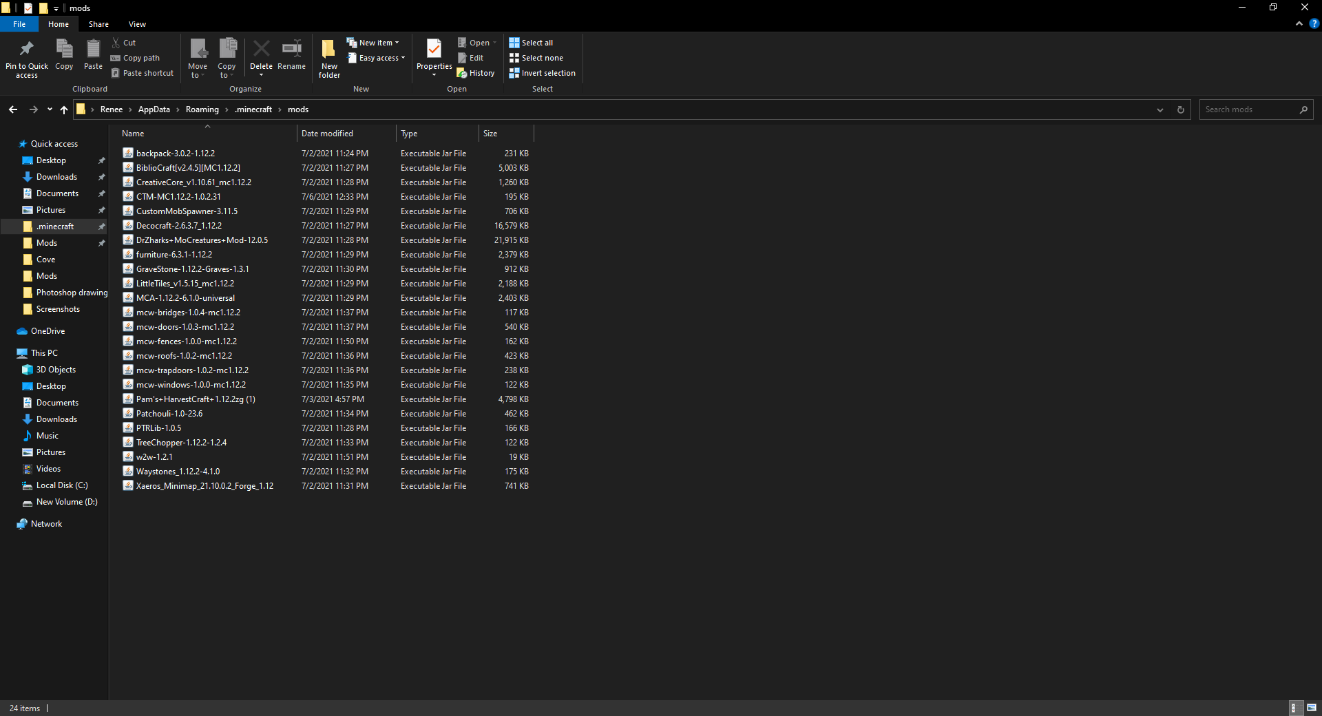
Task: Click History in the ribbon
Action: (x=476, y=73)
